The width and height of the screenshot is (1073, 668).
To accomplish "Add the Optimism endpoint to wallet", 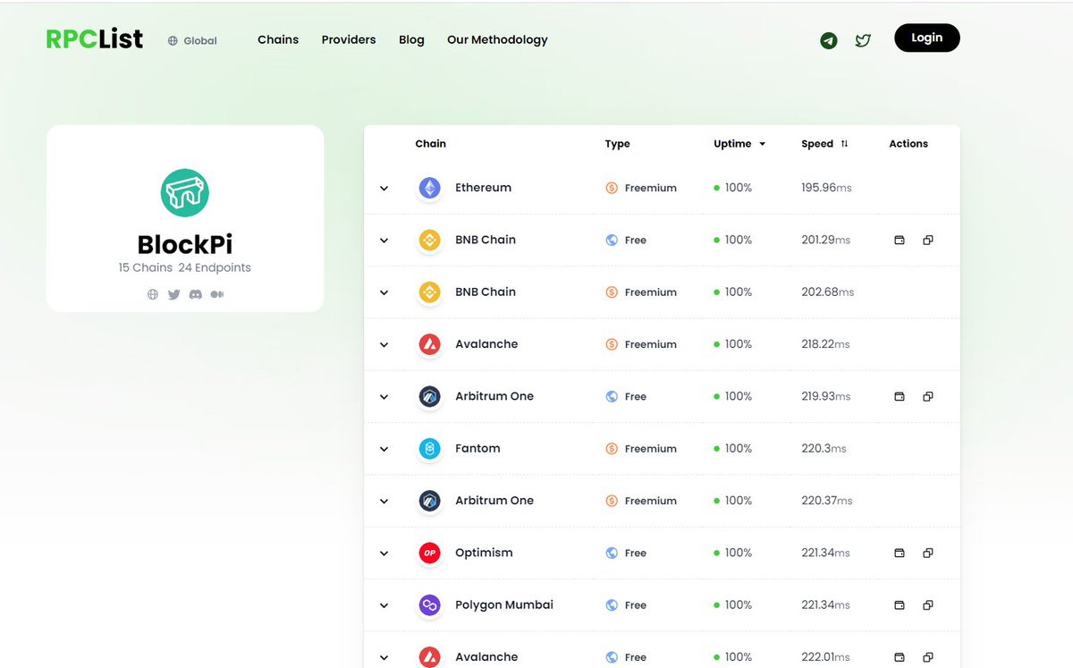I will coord(900,553).
